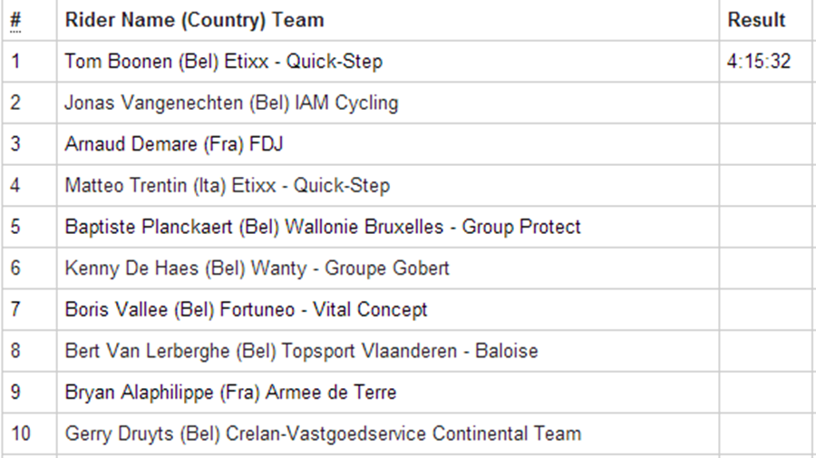816x458 pixels.
Task: Click the "#" column header
Action: (15, 20)
